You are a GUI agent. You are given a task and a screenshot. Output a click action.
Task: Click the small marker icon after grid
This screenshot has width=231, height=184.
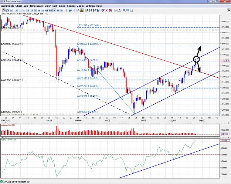coord(75,10)
